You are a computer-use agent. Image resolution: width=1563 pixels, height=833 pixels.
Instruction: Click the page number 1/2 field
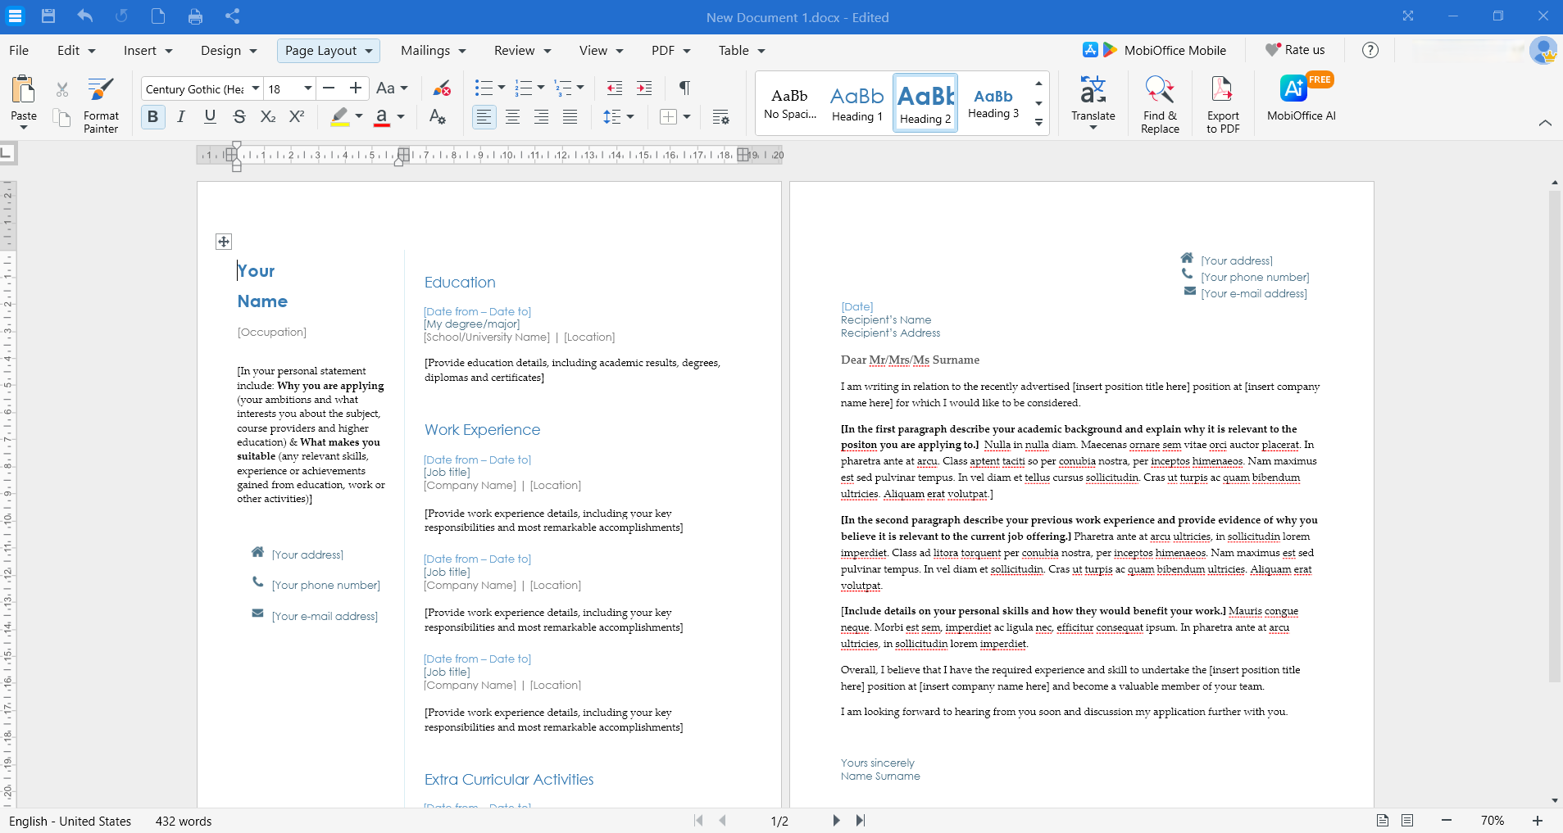click(779, 822)
